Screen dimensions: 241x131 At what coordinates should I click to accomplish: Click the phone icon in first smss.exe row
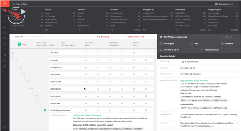(x=146, y=53)
